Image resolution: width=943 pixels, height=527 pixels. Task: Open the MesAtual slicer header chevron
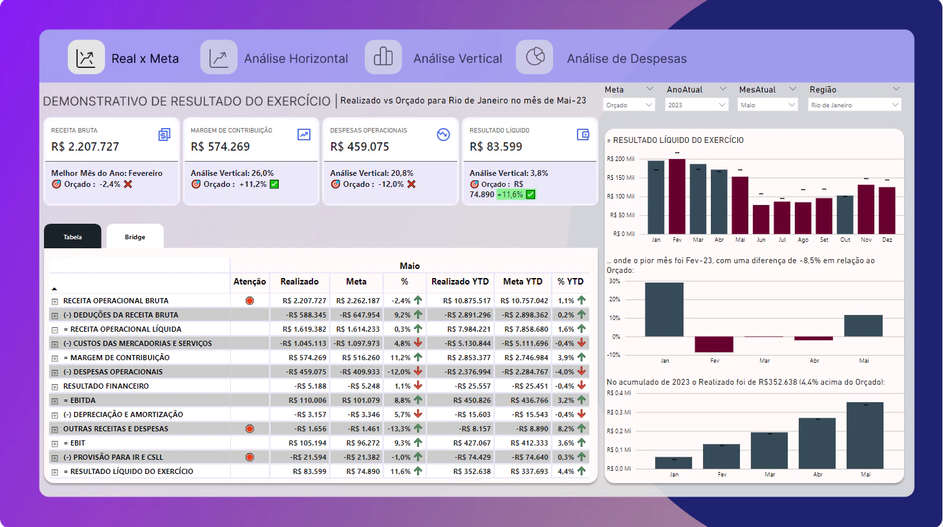792,89
